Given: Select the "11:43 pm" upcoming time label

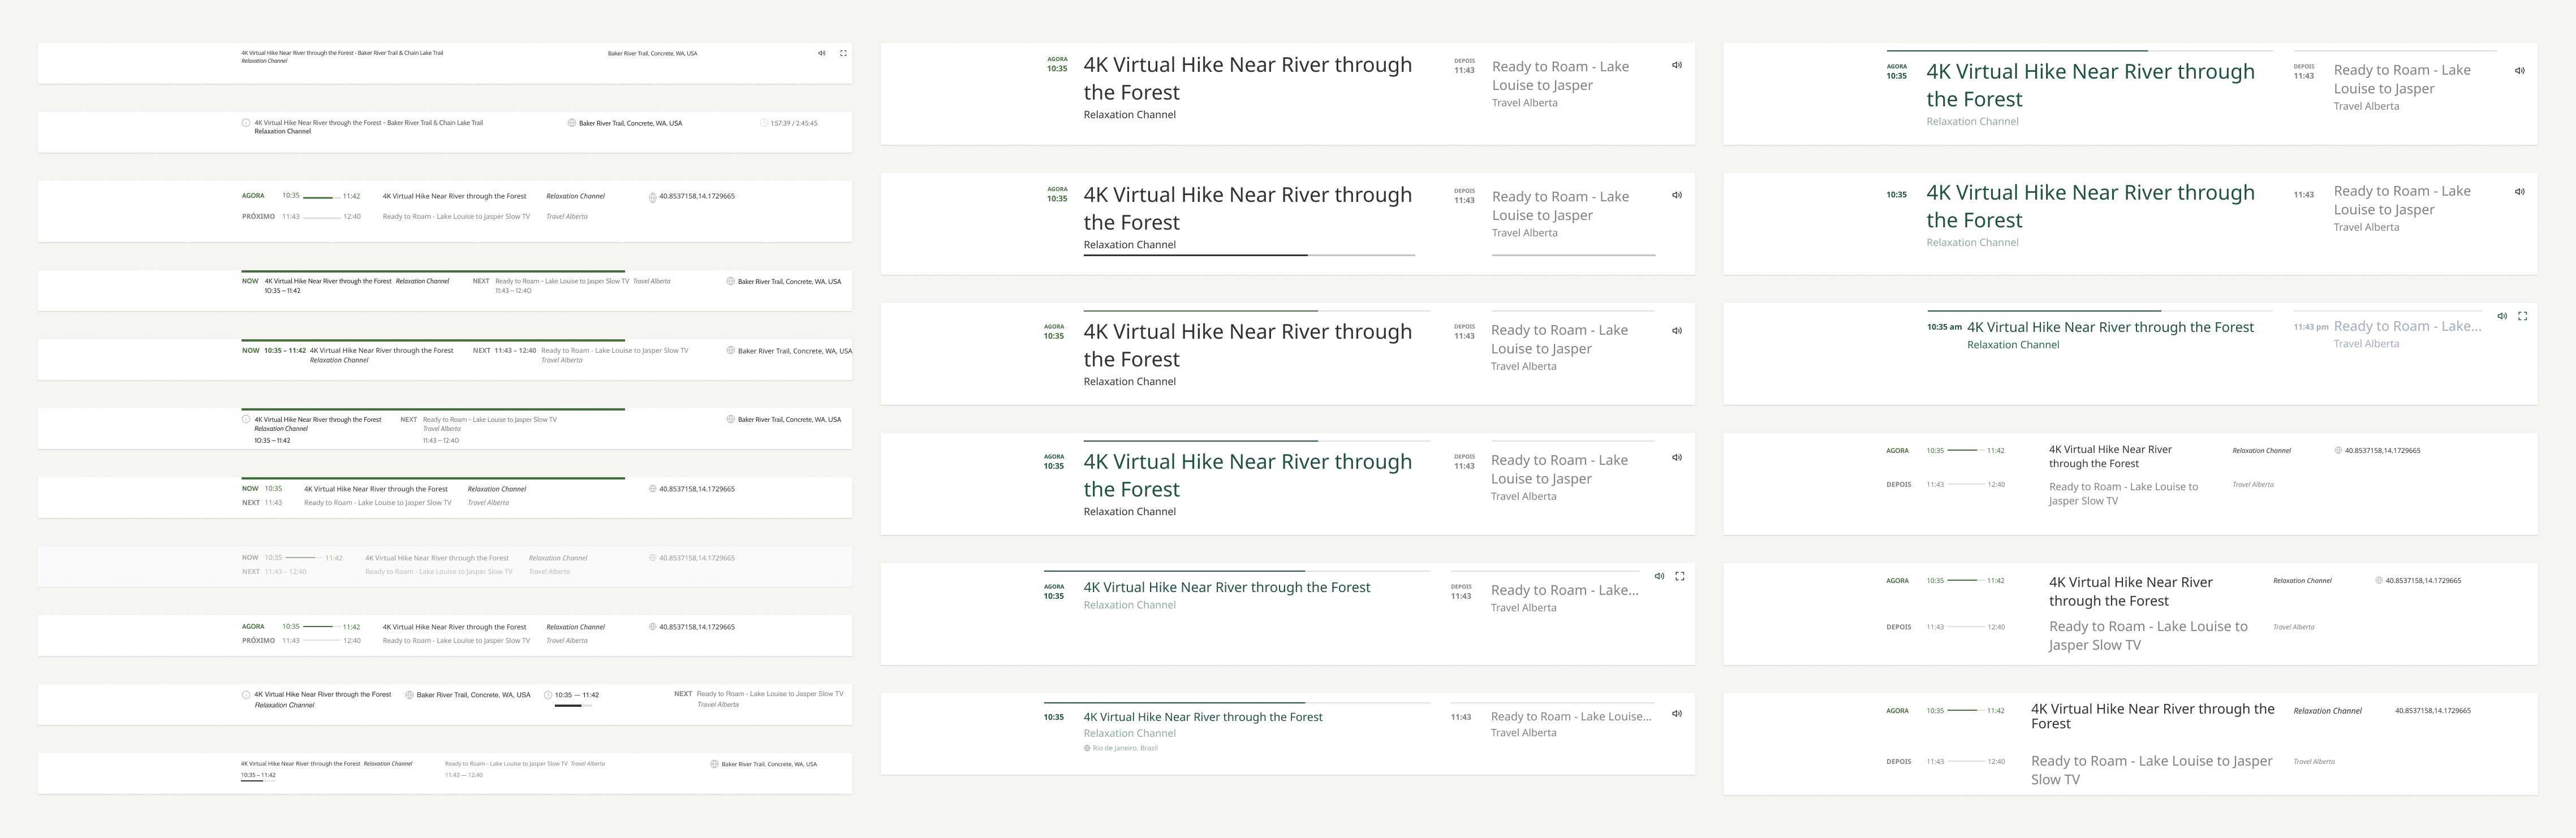Looking at the screenshot, I should click(2311, 327).
